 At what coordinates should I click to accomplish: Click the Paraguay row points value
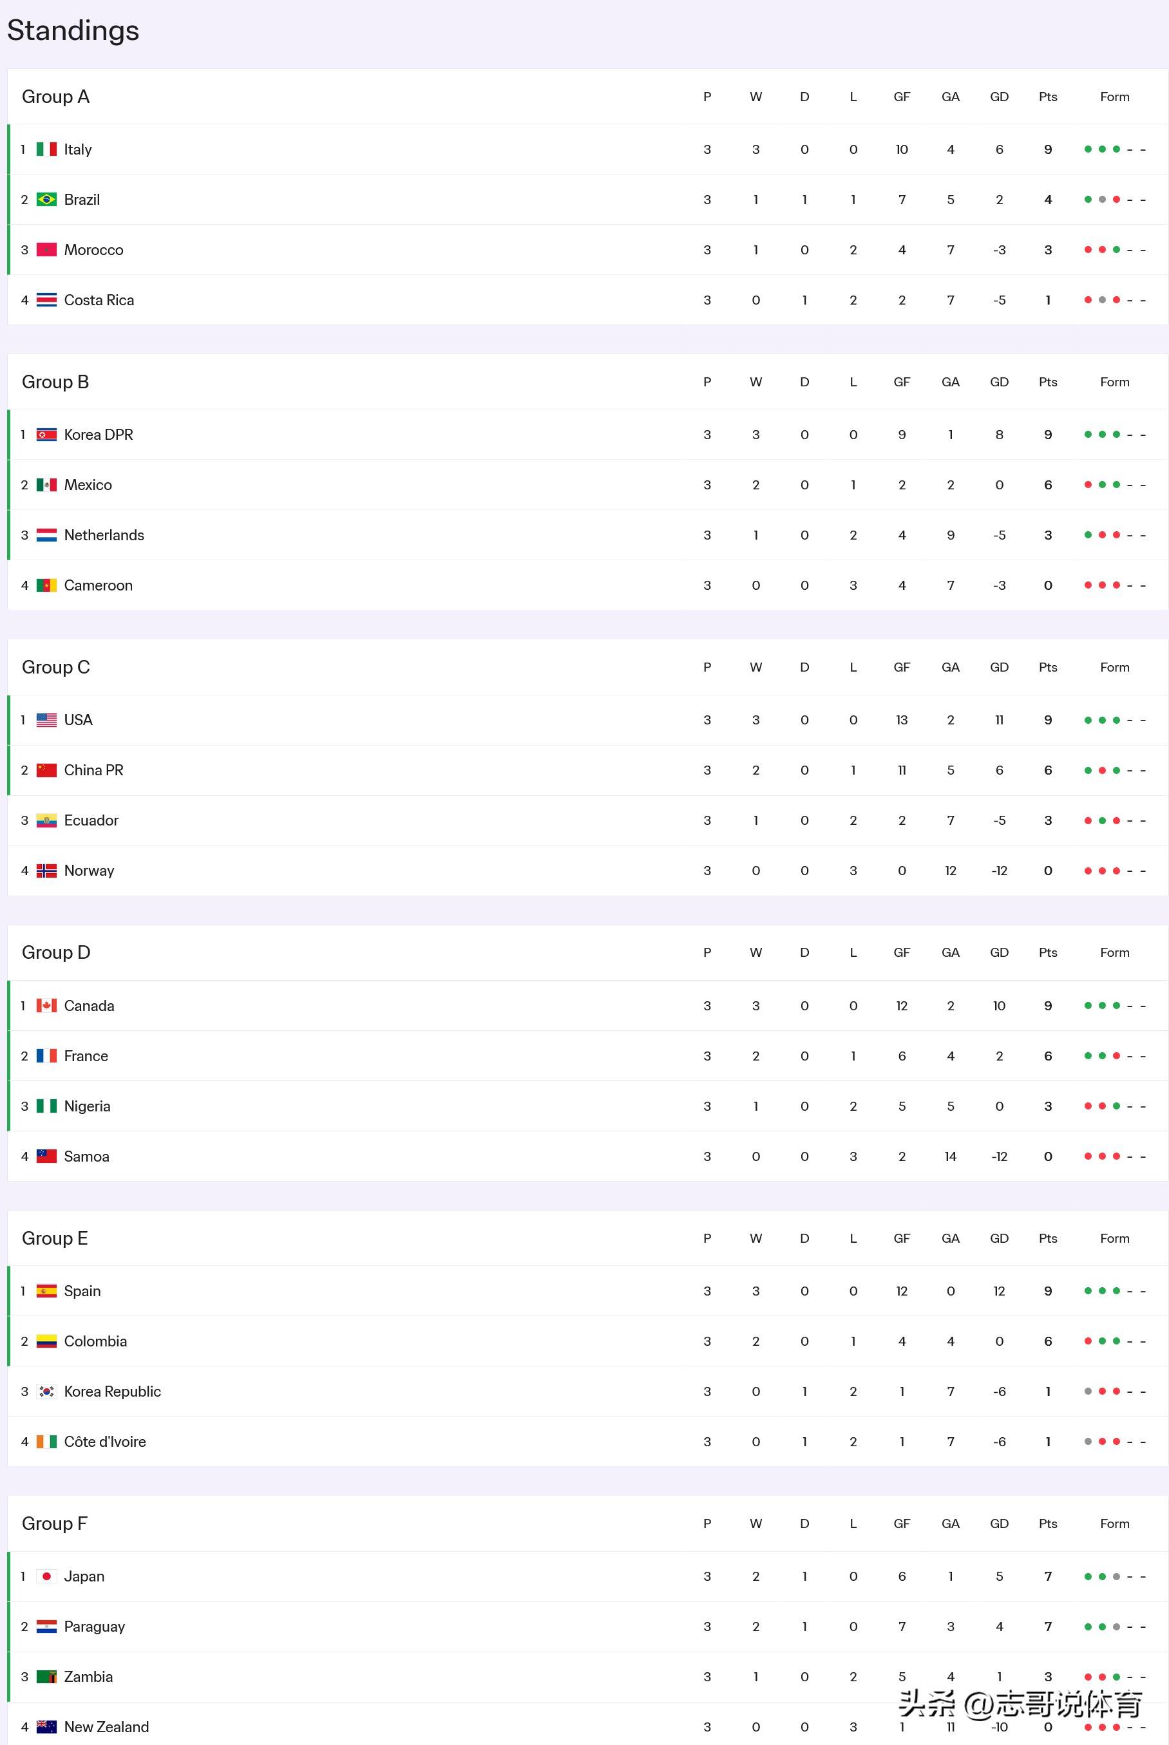1047,1627
